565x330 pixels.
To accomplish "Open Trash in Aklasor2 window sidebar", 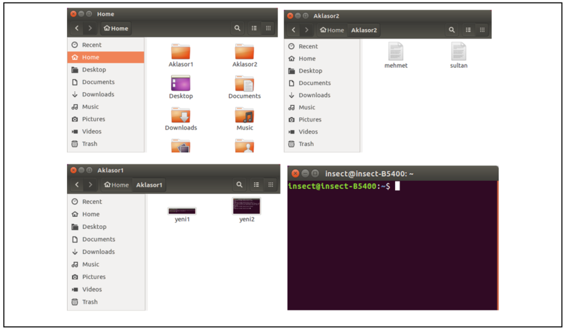I will [x=322, y=144].
